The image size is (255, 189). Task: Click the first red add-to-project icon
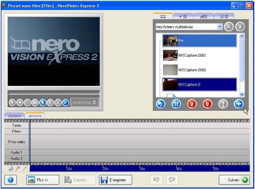tap(192, 104)
